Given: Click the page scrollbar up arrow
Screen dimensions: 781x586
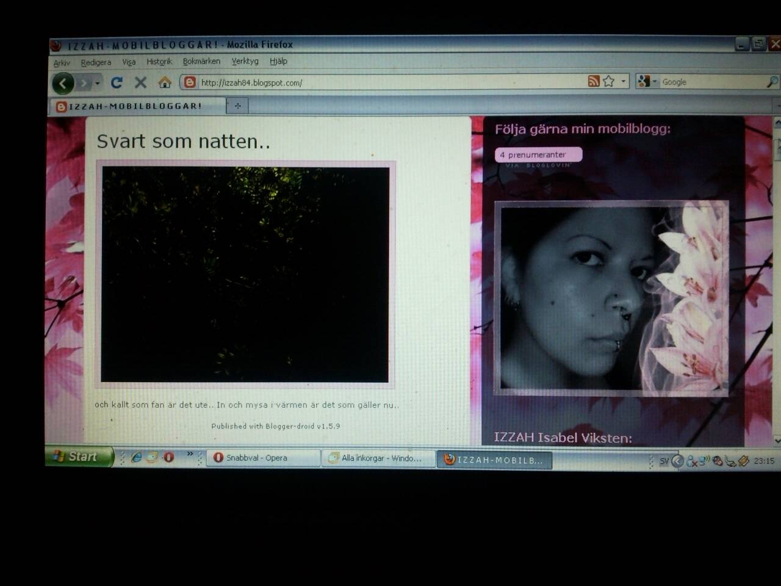Looking at the screenshot, I should click(777, 123).
